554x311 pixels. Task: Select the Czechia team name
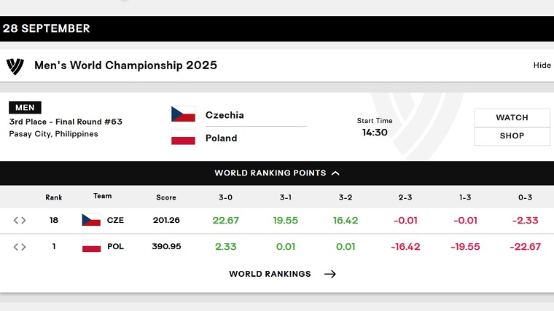point(225,115)
